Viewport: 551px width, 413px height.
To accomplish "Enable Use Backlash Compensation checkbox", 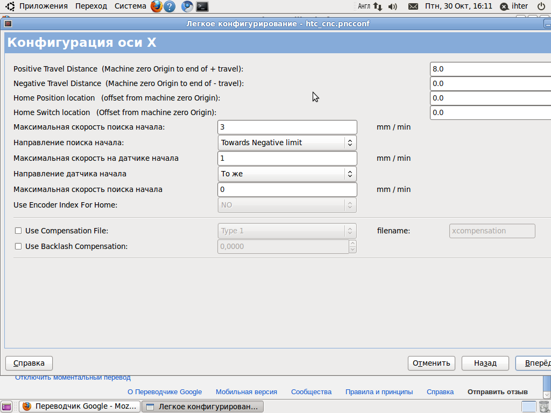I will [x=18, y=246].
